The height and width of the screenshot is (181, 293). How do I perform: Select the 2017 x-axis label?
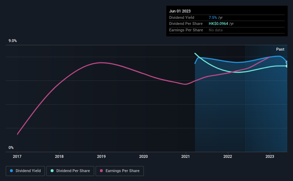point(17,156)
